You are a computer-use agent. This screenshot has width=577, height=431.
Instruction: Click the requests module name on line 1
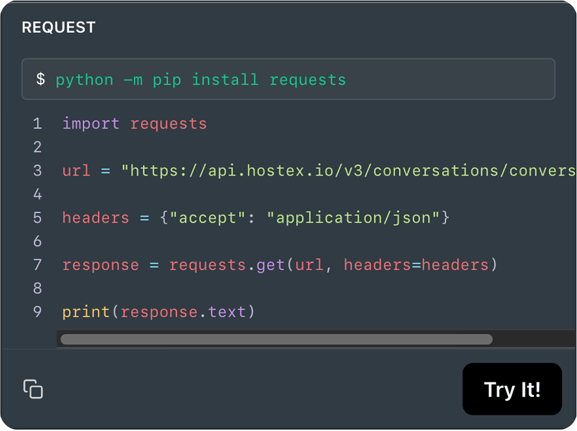click(x=168, y=124)
